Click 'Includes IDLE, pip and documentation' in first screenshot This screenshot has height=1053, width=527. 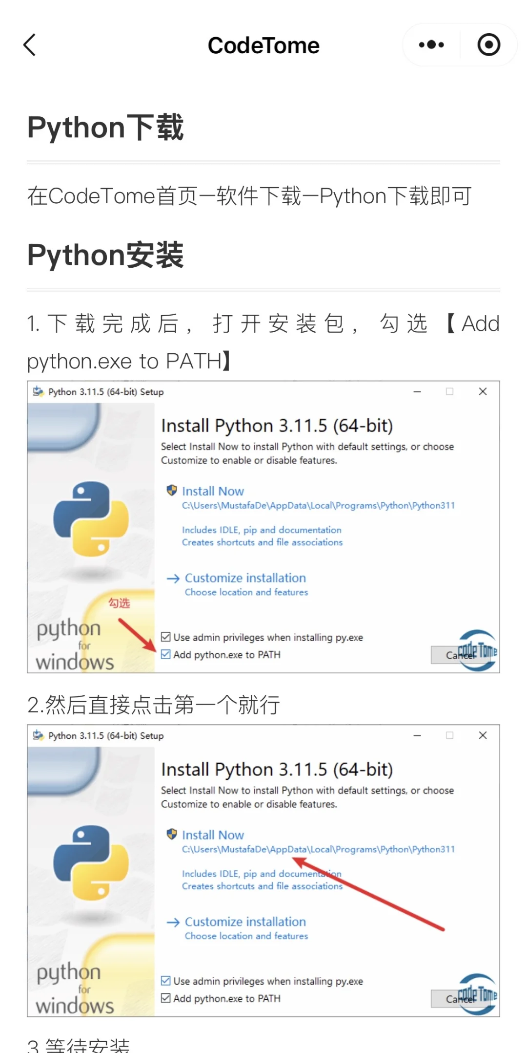click(262, 530)
